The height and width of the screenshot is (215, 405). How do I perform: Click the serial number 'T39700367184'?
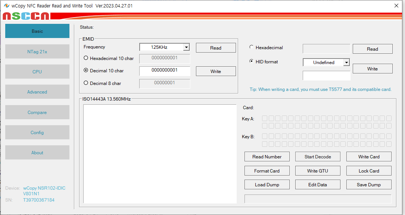click(x=39, y=200)
